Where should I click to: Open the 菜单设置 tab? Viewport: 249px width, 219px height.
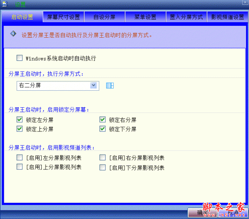146,17
